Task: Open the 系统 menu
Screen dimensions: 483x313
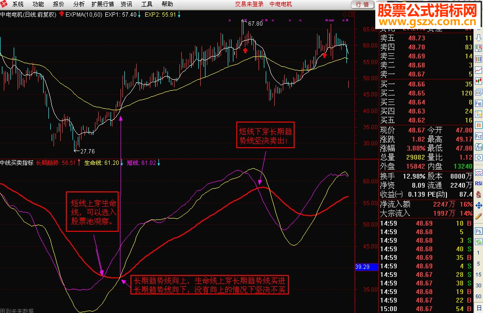Action: pyautogui.click(x=18, y=4)
